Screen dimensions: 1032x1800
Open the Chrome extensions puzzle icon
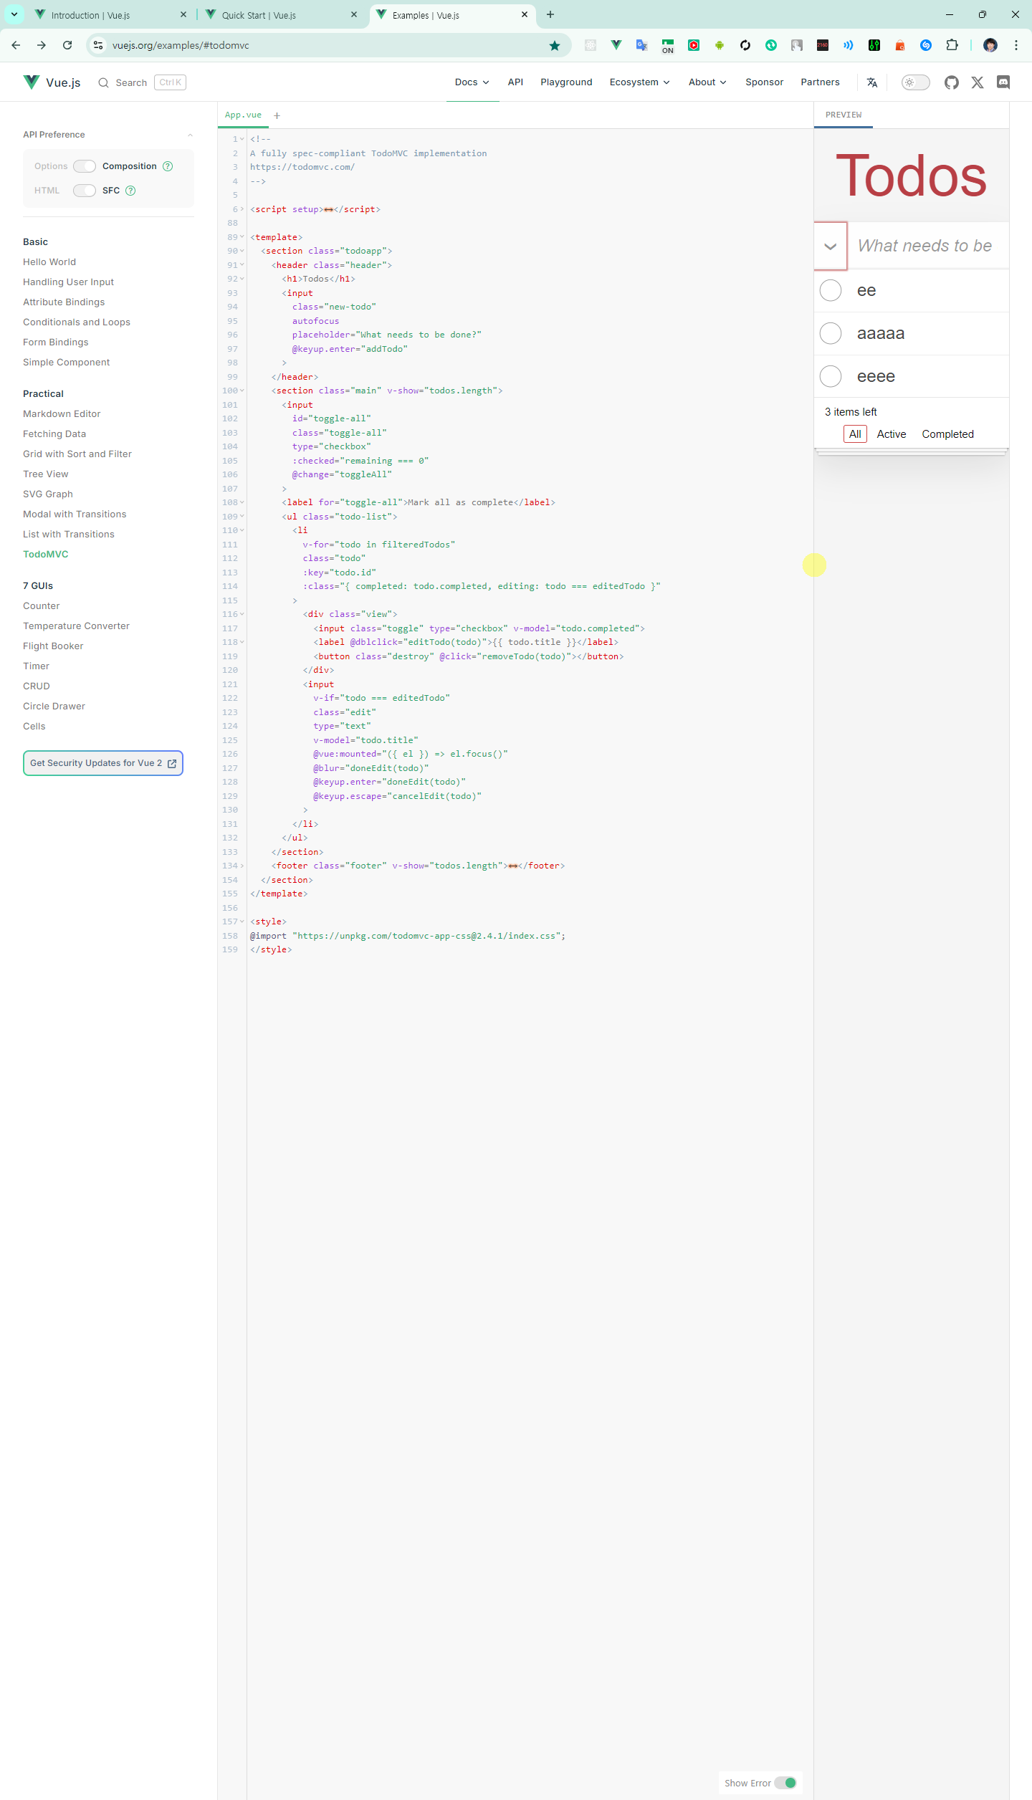pyautogui.click(x=952, y=45)
